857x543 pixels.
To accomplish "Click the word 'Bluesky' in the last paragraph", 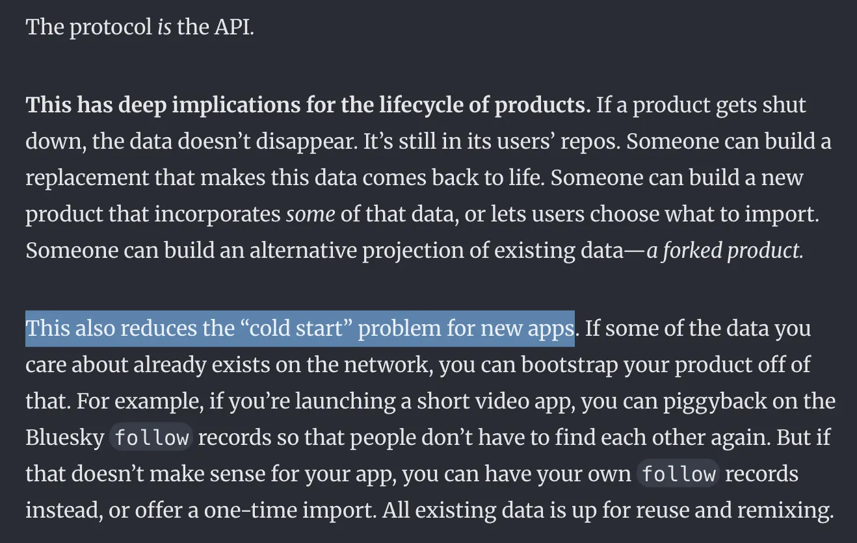I will 64,438.
